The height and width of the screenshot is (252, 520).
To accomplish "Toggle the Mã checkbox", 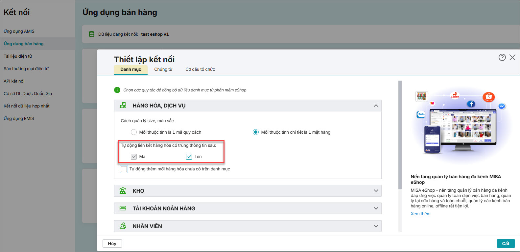I will click(134, 157).
